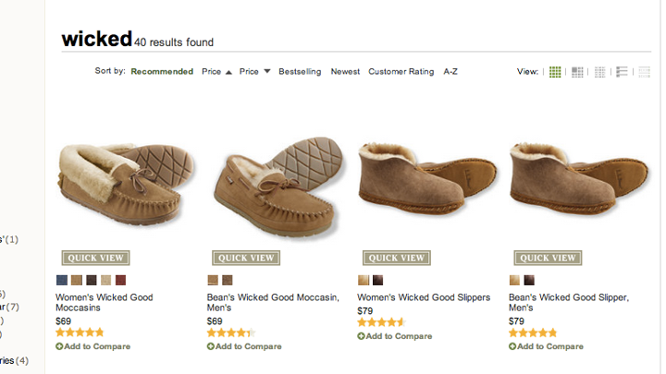Image resolution: width=666 pixels, height=374 pixels.
Task: Select dark brown swatch for Women's Slippers
Action: (378, 280)
